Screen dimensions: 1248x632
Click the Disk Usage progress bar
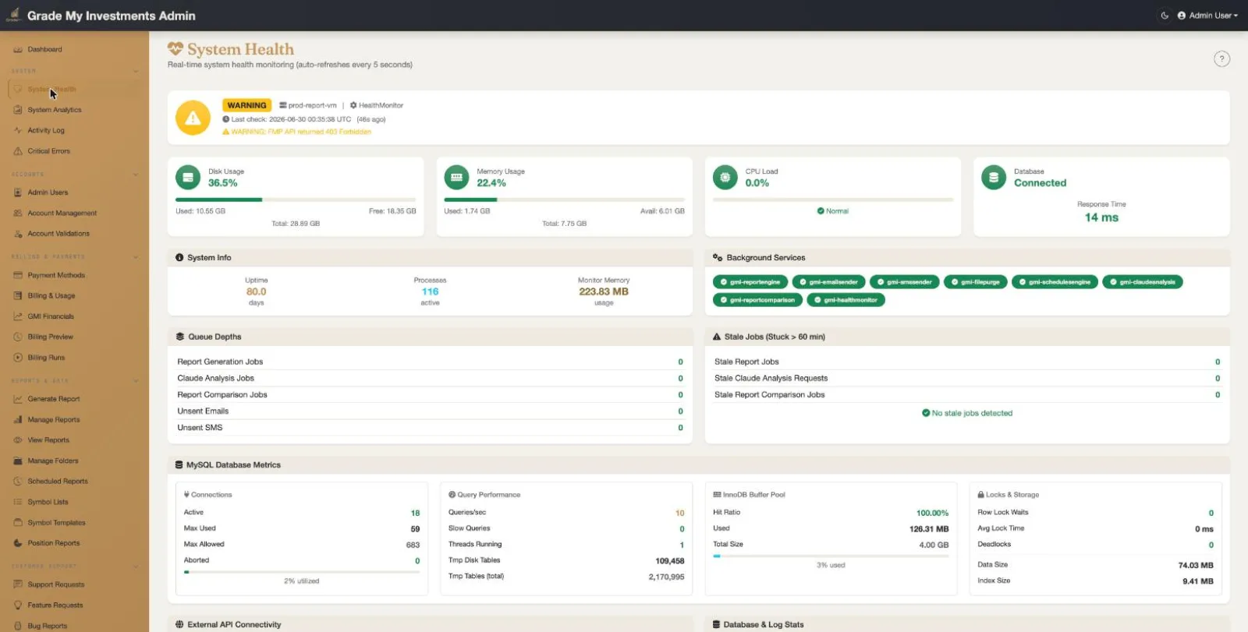(296, 199)
